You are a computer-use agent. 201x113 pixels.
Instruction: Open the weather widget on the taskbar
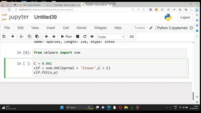click(x=9, y=107)
